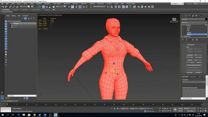Open the Modifiers menu
Image resolution: width=208 pixels, height=117 pixels.
coord(39,4)
